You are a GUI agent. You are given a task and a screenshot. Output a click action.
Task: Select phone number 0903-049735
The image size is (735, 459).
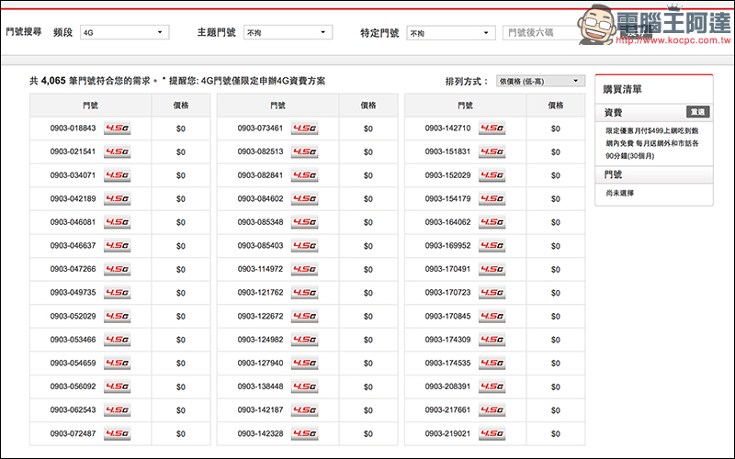point(73,292)
